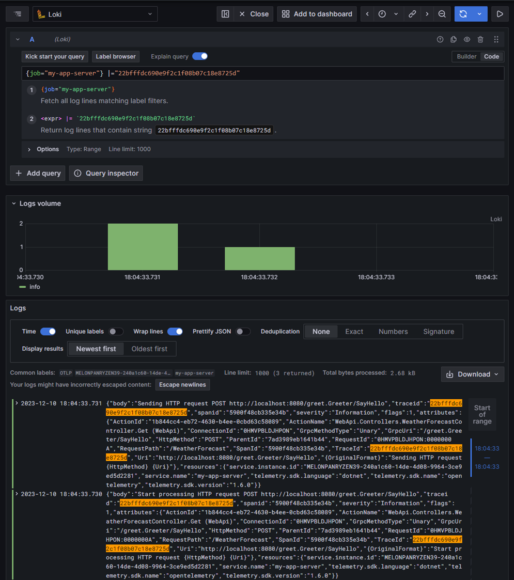
Task: Click the 18:04:33.732 histogram bar
Action: click(x=260, y=259)
